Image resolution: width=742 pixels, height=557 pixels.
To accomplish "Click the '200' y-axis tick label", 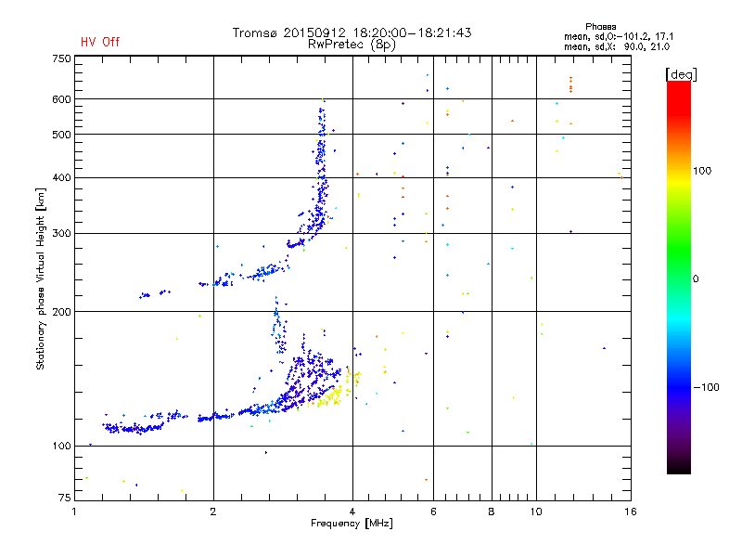I will click(61, 312).
